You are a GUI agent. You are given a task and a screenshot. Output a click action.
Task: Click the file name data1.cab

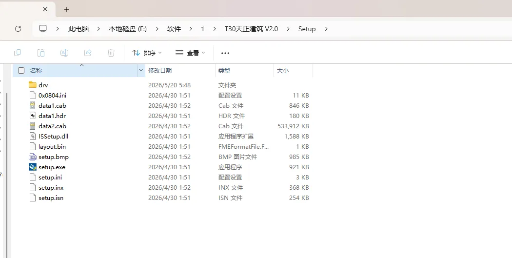pyautogui.click(x=52, y=106)
